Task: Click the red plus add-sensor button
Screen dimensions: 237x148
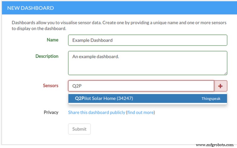Action: [x=221, y=86]
